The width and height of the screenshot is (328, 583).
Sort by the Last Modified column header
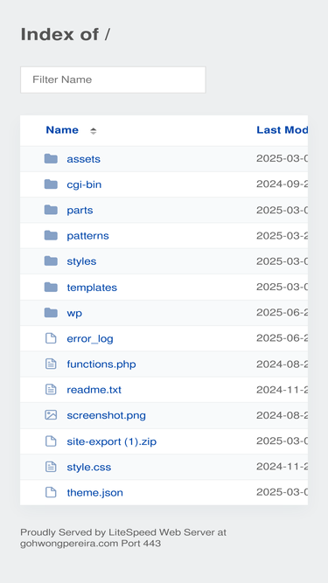[x=283, y=130]
